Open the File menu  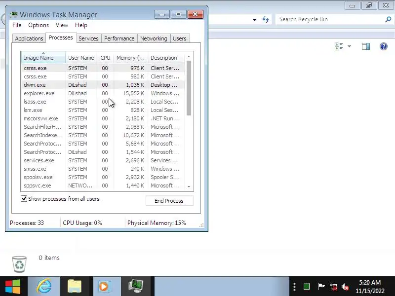tap(17, 25)
